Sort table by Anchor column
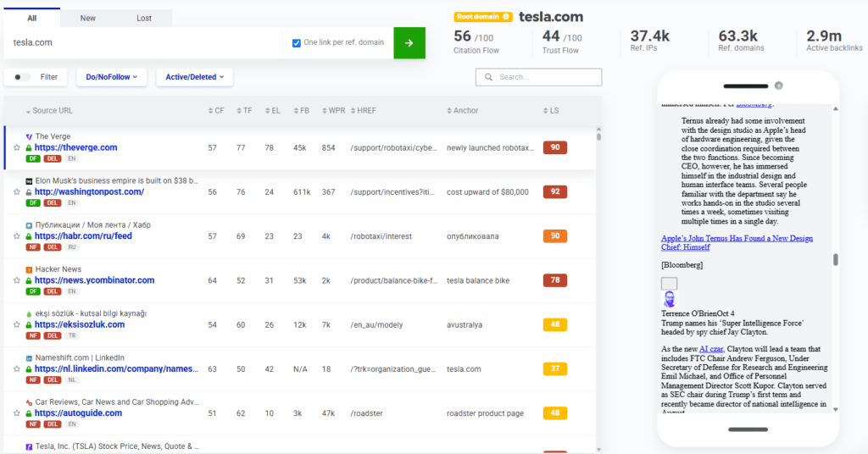Screen dimensions: 868x454 point(462,111)
